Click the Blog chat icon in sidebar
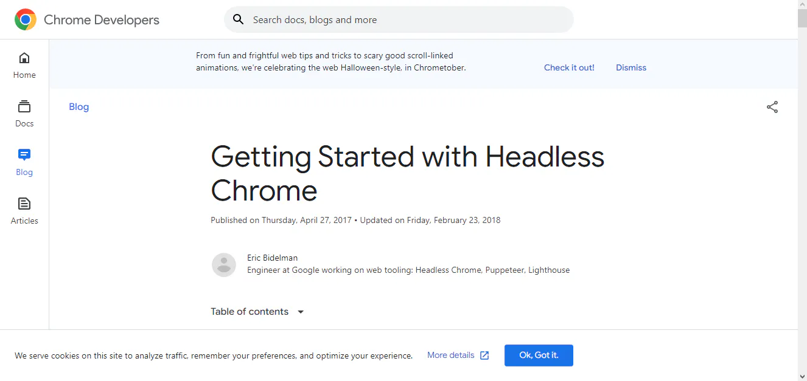This screenshot has height=381, width=807. 24,155
